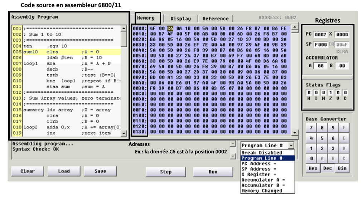
Task: Expand the Program Line # dropdown arrow
Action: (x=291, y=146)
